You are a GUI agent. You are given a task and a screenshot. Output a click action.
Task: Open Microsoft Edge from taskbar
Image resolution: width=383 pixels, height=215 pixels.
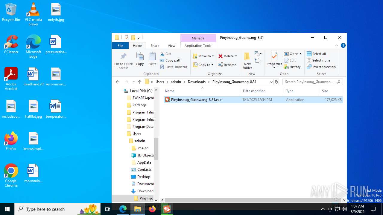pyautogui.click(x=123, y=209)
